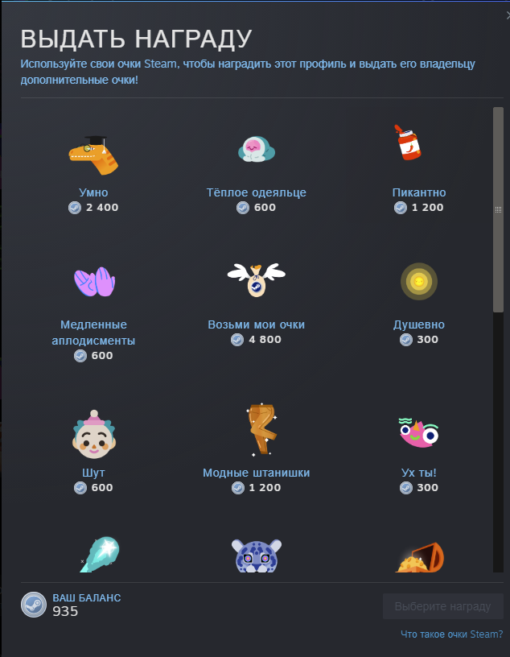Choose the treasure chest gold award icon
510x657 pixels.
click(x=420, y=557)
